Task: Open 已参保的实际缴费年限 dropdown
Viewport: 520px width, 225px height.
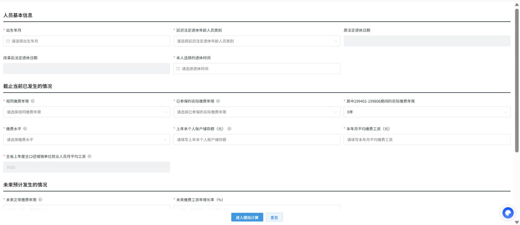Action: (x=257, y=112)
